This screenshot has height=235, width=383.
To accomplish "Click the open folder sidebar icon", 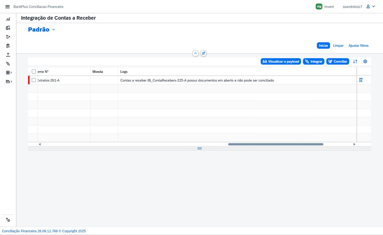I will [x=8, y=82].
